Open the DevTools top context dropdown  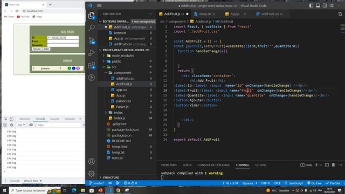point(22,125)
